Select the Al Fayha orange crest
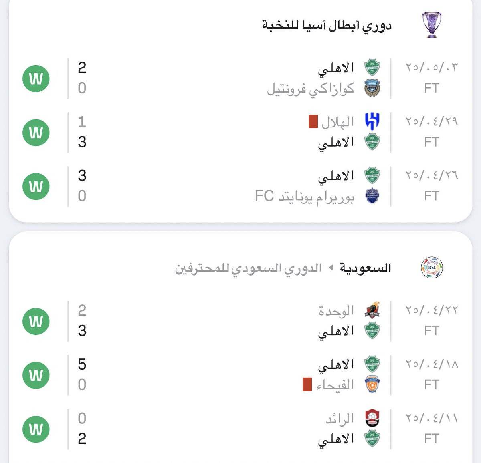This screenshot has height=463, width=481. click(372, 384)
